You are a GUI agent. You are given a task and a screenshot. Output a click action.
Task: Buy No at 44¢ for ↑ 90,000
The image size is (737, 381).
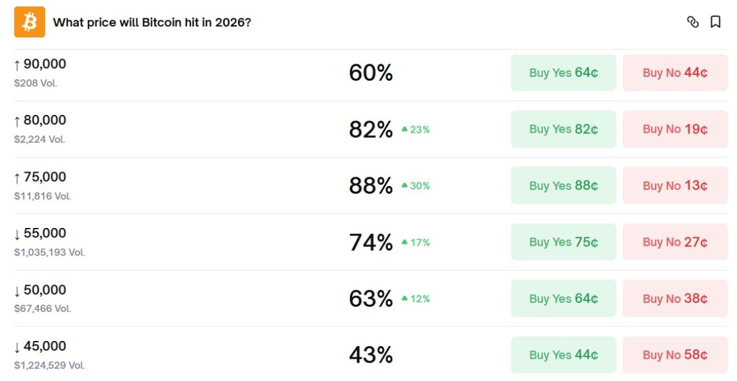[675, 73]
